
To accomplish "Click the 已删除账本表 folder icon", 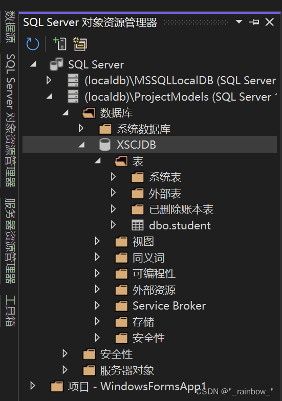I will pos(138,209).
